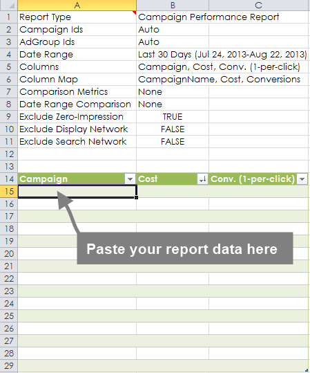Select column C header
Viewport: 310px width, 373px height.
tap(258, 6)
